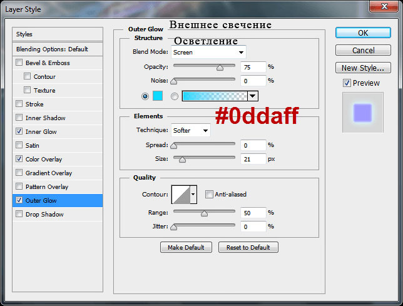Image resolution: width=403 pixels, height=306 pixels.
Task: Open the Drop Shadow settings label
Action: tap(44, 214)
